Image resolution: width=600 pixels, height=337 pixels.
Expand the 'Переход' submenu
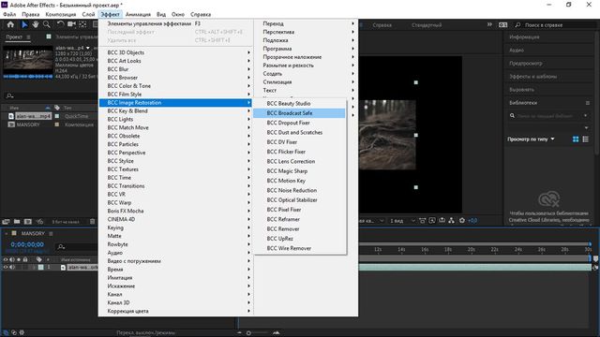(306, 23)
